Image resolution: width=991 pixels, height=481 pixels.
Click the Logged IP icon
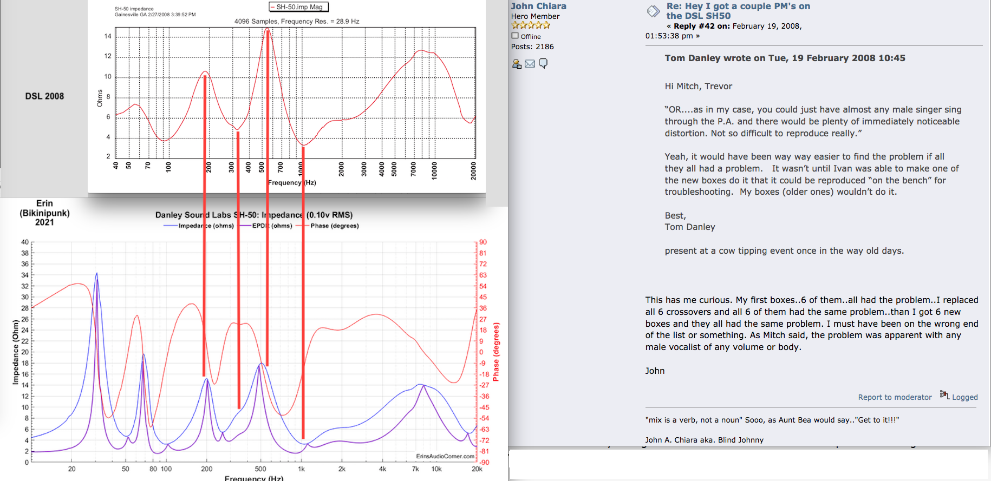point(944,394)
